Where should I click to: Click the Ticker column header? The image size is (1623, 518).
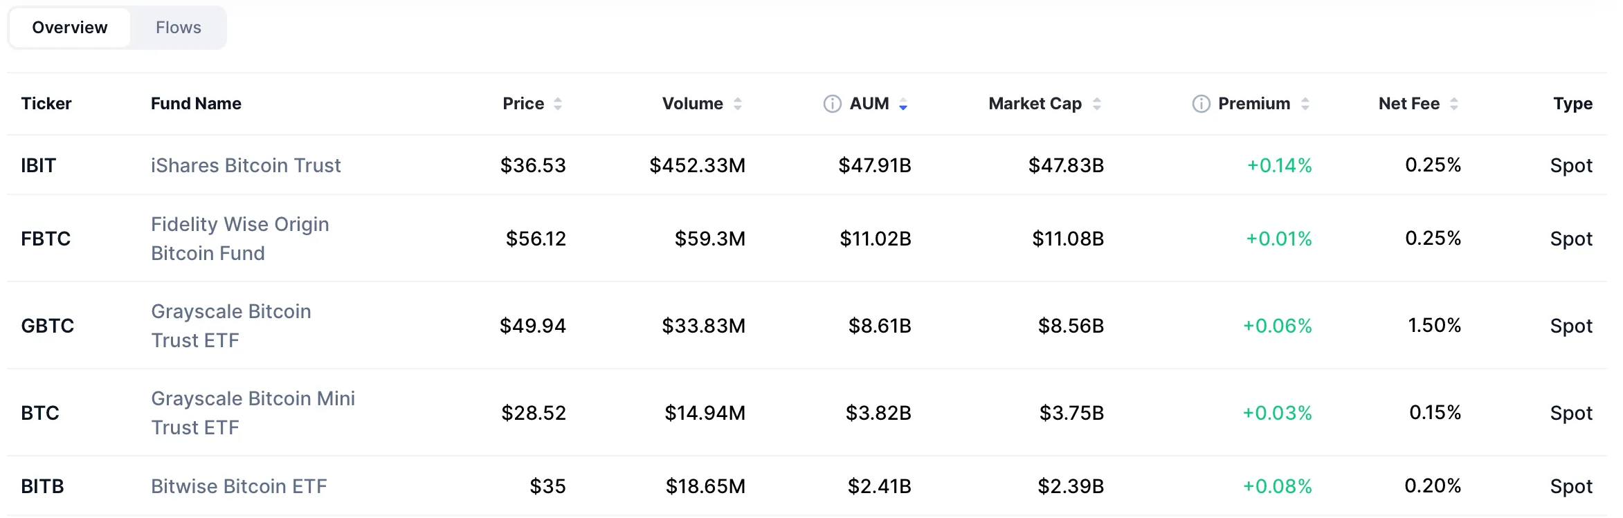[46, 104]
